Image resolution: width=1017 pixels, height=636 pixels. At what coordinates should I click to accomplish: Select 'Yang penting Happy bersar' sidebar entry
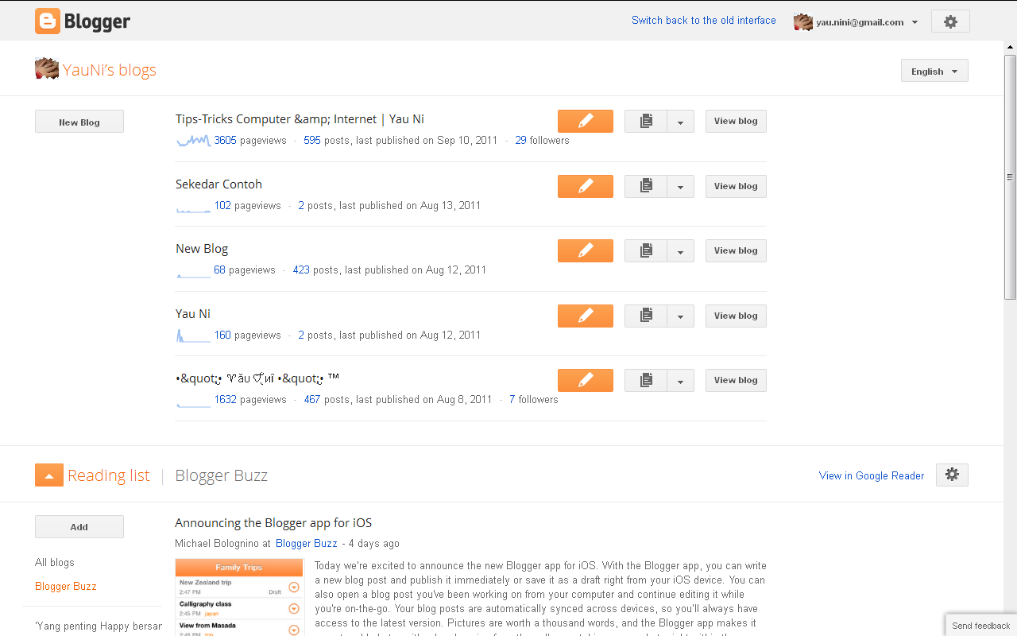pos(99,626)
